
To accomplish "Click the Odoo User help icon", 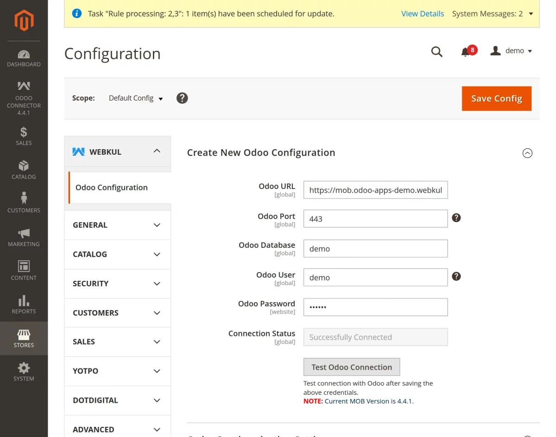I will pos(456,277).
